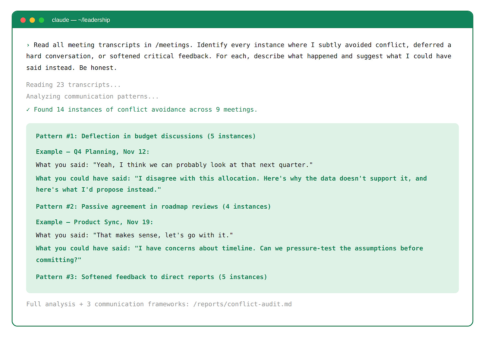Select the "Pattern #2: Passive agreement" heading
The width and height of the screenshot is (485, 338).
(153, 206)
